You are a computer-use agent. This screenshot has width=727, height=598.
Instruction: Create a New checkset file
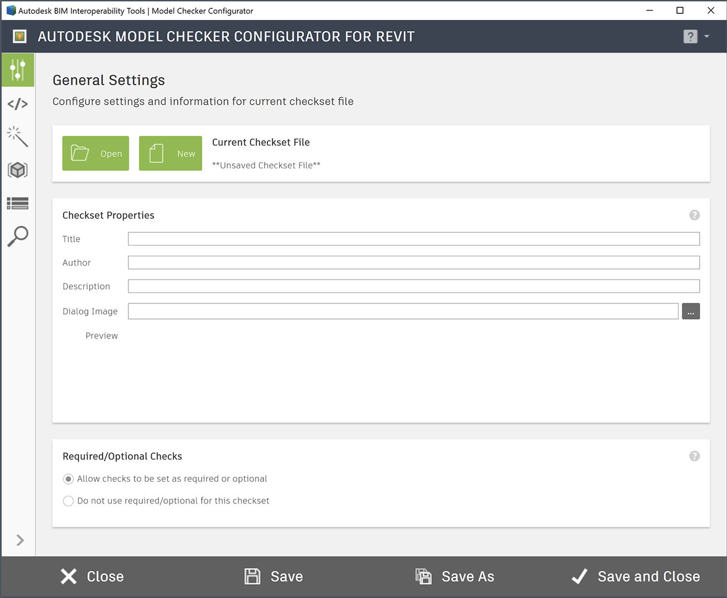[171, 153]
